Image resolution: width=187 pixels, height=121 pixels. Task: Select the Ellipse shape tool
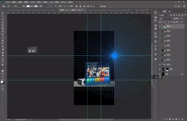click(3, 68)
